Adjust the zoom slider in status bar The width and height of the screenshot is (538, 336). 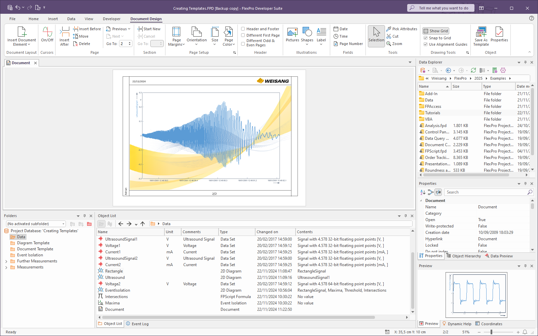(x=491, y=332)
